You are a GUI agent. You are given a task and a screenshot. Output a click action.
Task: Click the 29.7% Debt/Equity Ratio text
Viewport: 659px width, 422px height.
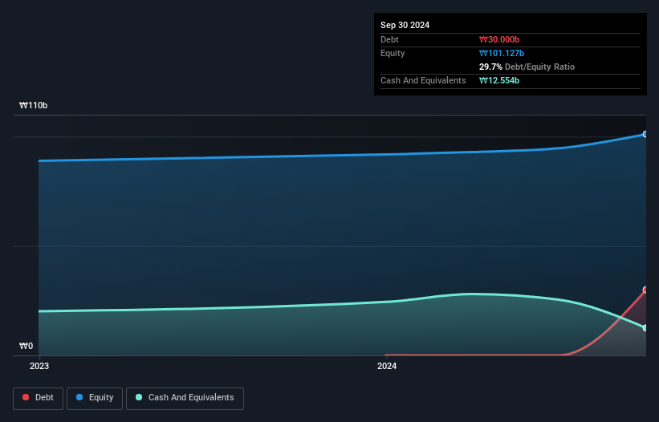click(x=527, y=67)
